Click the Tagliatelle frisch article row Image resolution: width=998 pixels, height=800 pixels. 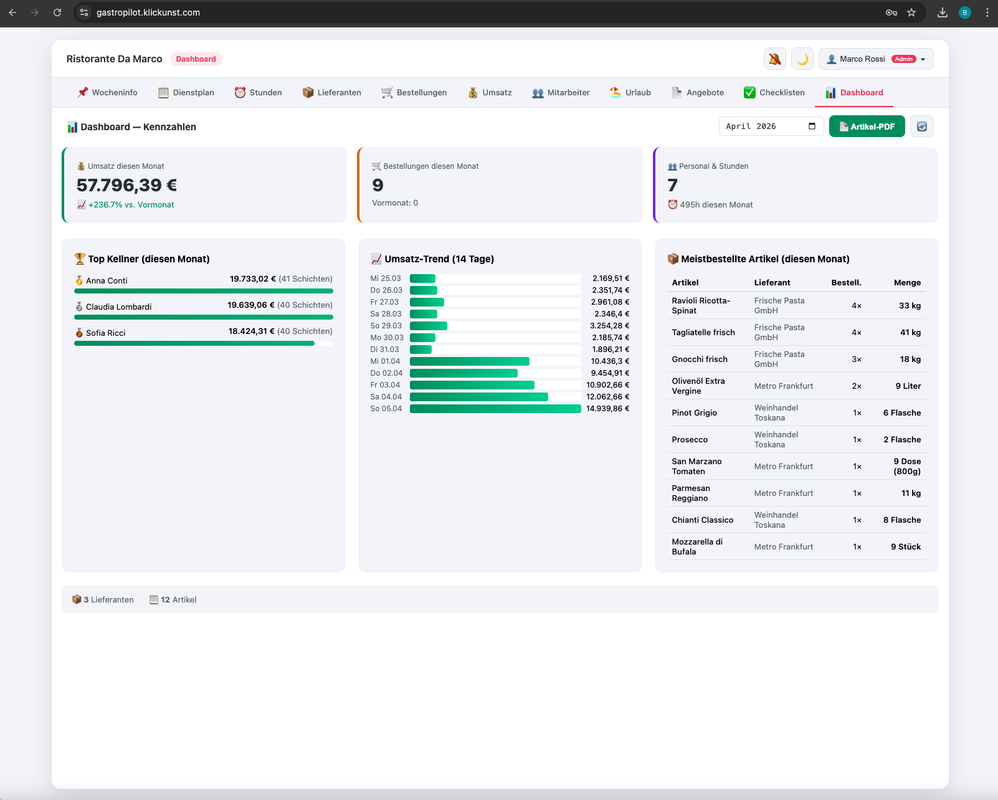[x=796, y=332]
